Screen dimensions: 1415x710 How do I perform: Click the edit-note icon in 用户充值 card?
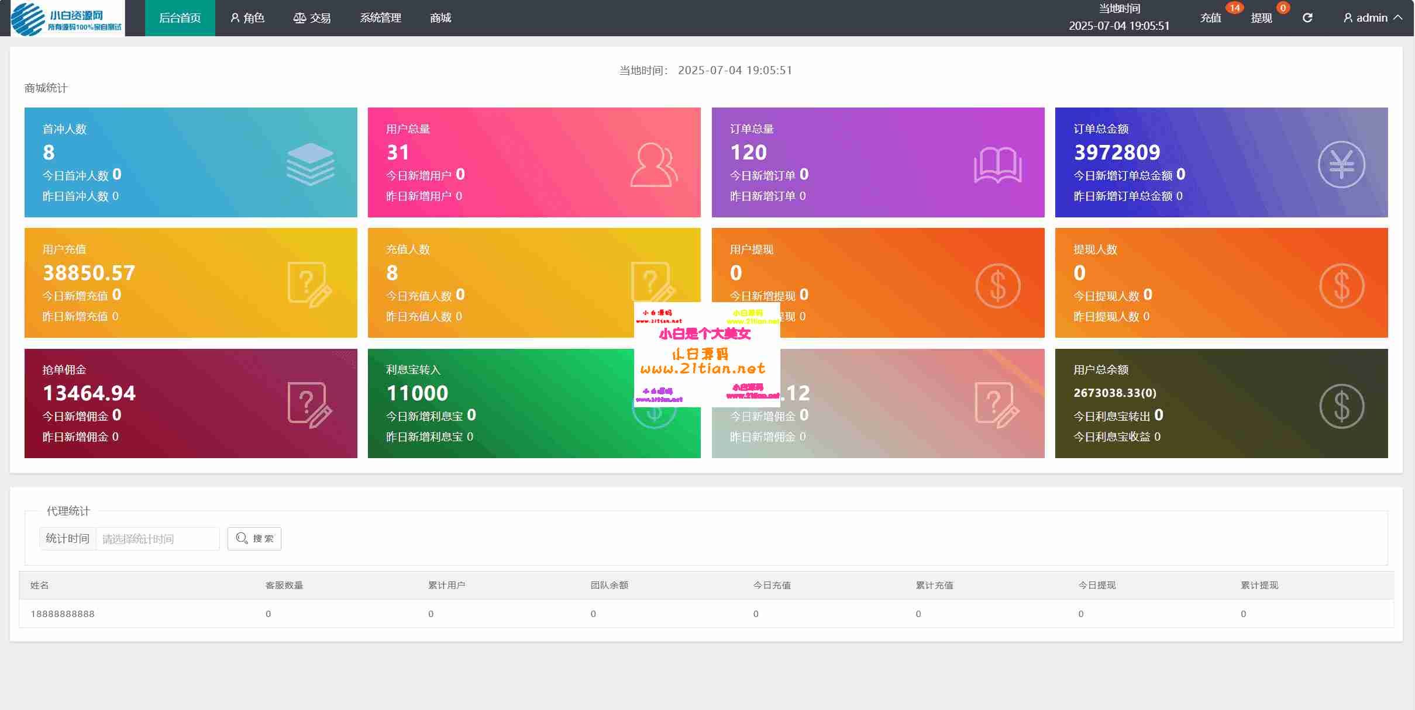(309, 285)
